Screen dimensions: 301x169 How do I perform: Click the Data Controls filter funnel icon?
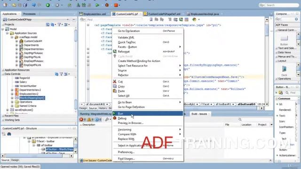coord(61,74)
